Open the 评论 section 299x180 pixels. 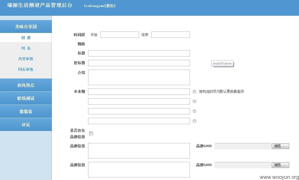[26, 125]
